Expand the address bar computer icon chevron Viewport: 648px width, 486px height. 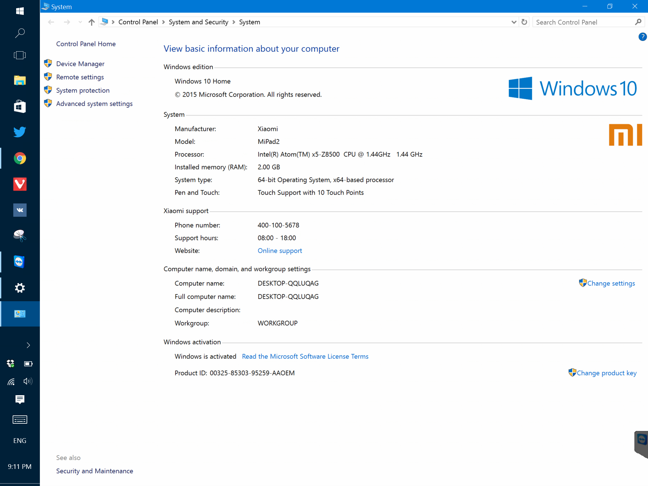click(113, 22)
